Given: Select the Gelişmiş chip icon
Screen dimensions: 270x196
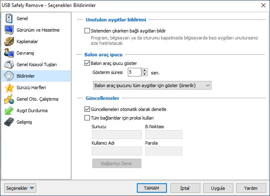Looking at the screenshot, I should [x=9, y=122].
